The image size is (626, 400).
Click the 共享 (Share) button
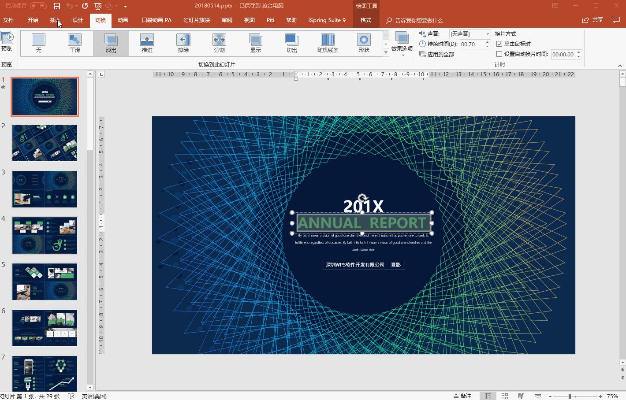pos(593,20)
